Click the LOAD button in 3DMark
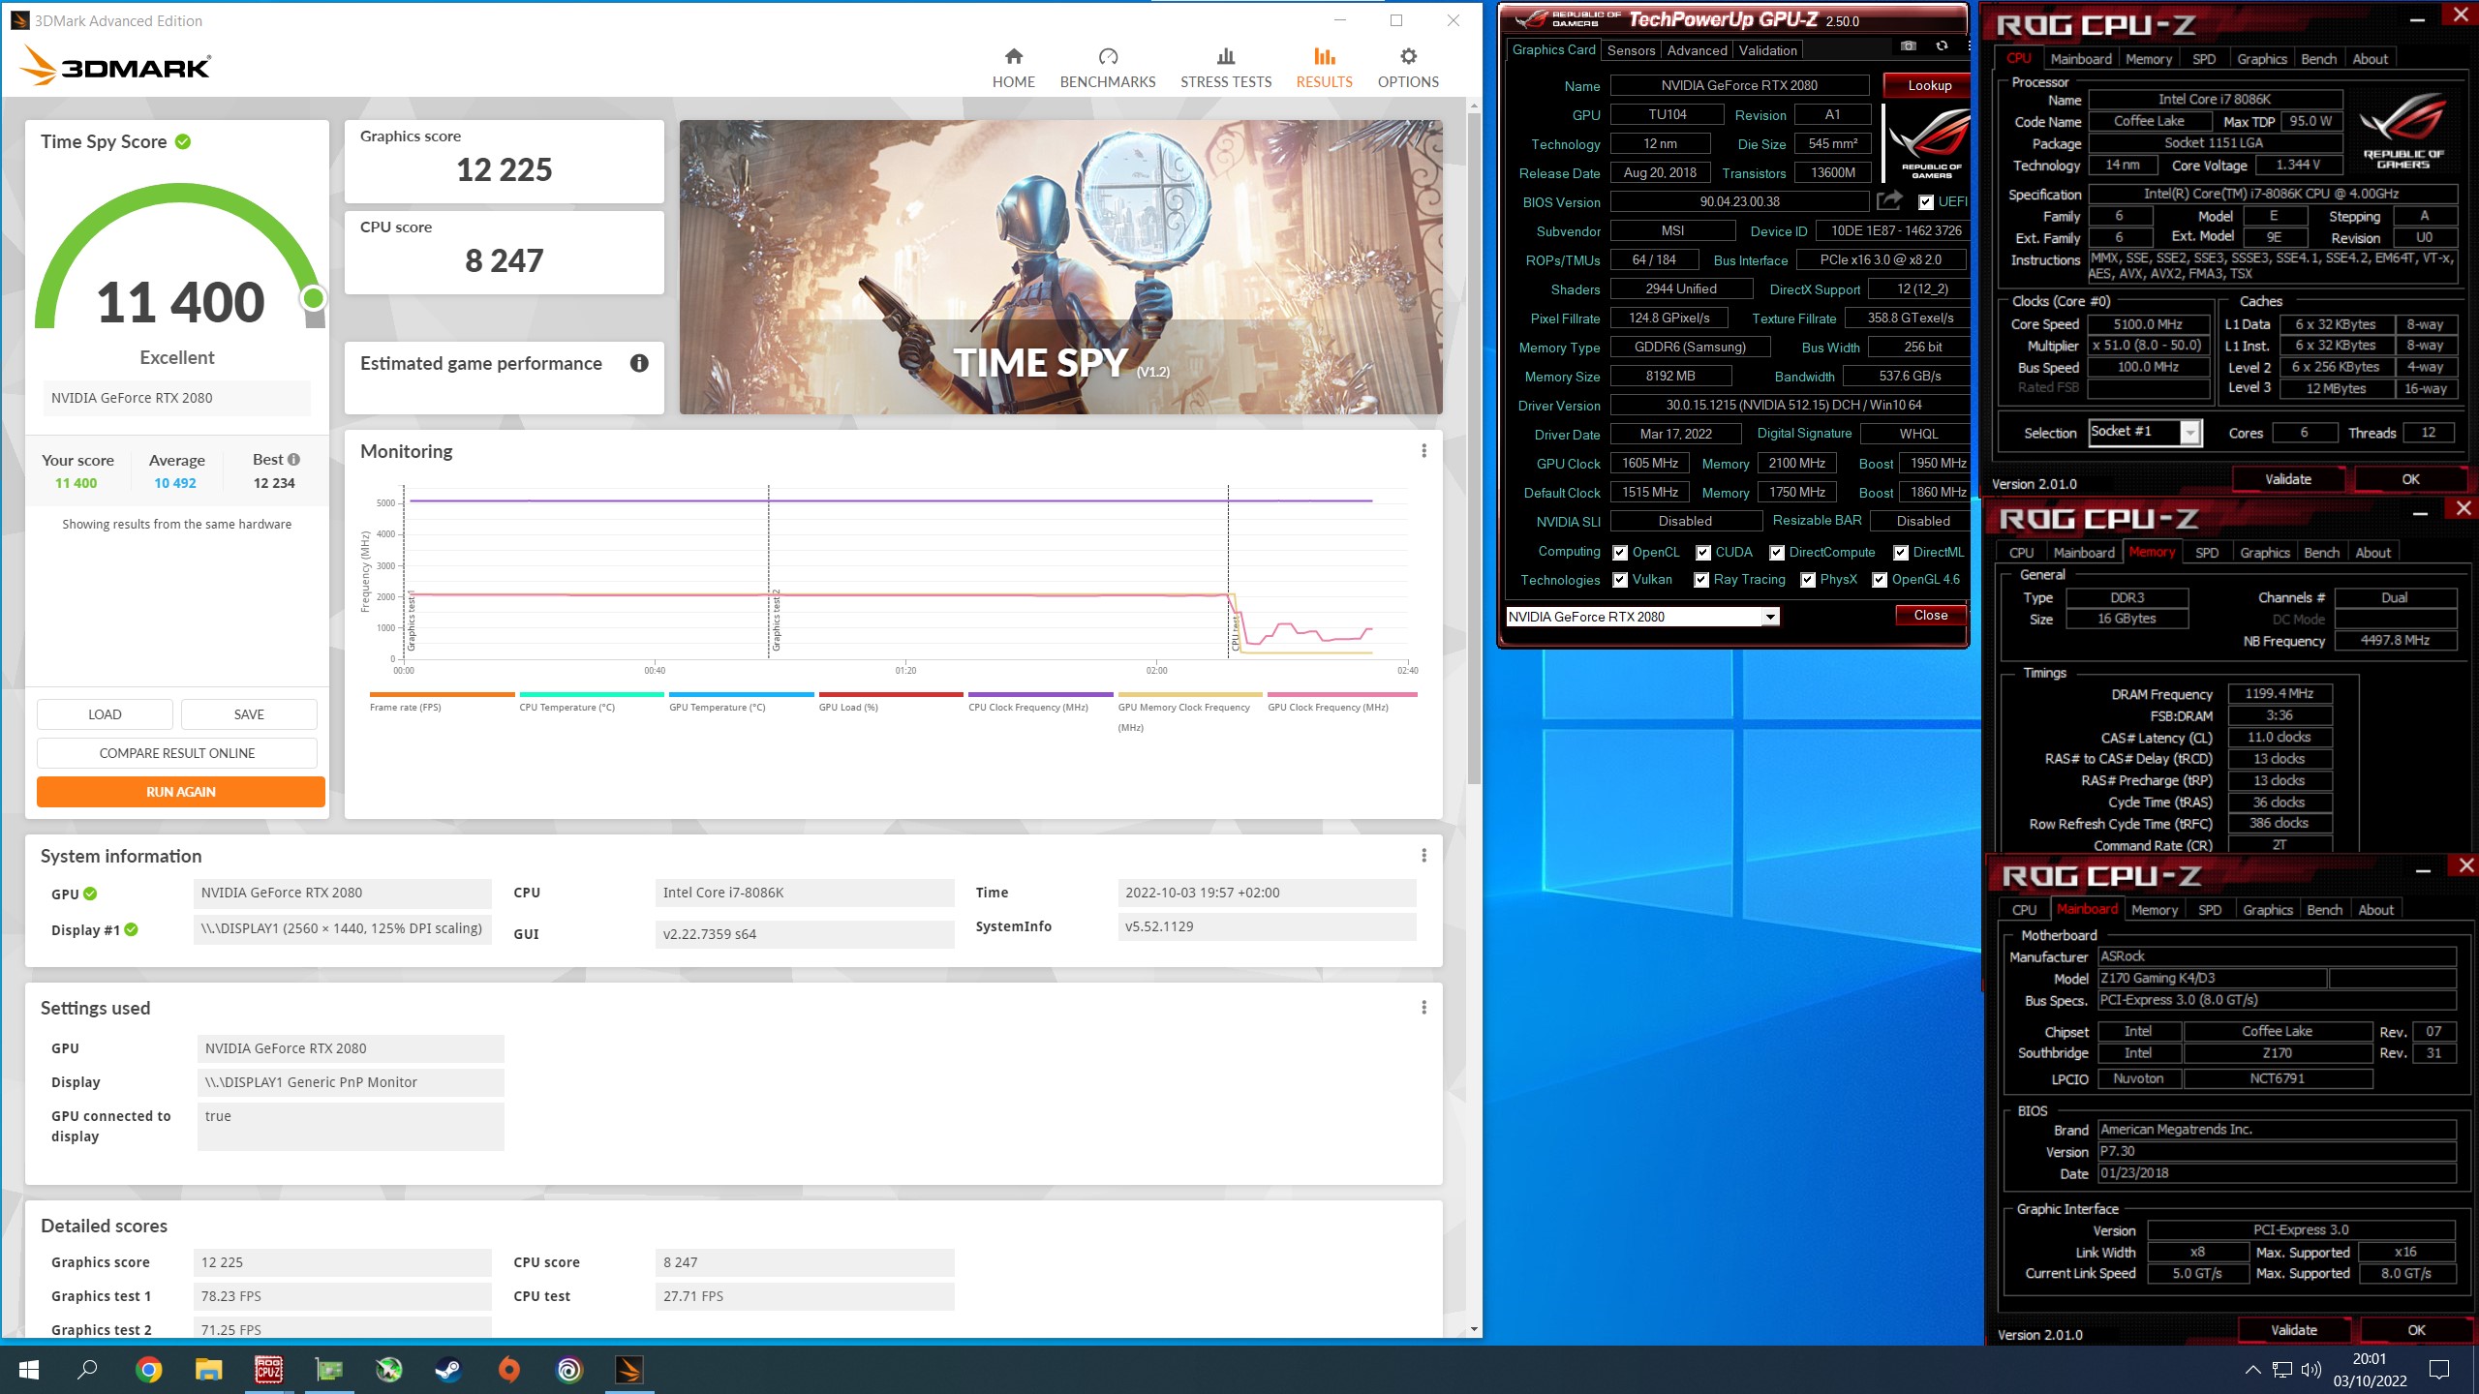This screenshot has height=1394, width=2479. point(105,714)
